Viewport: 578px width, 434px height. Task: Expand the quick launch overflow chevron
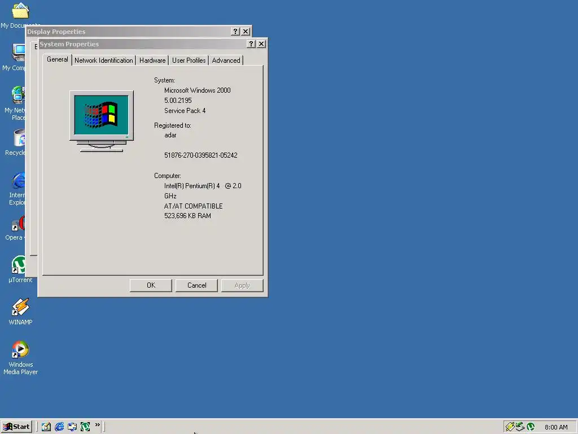pos(97,425)
